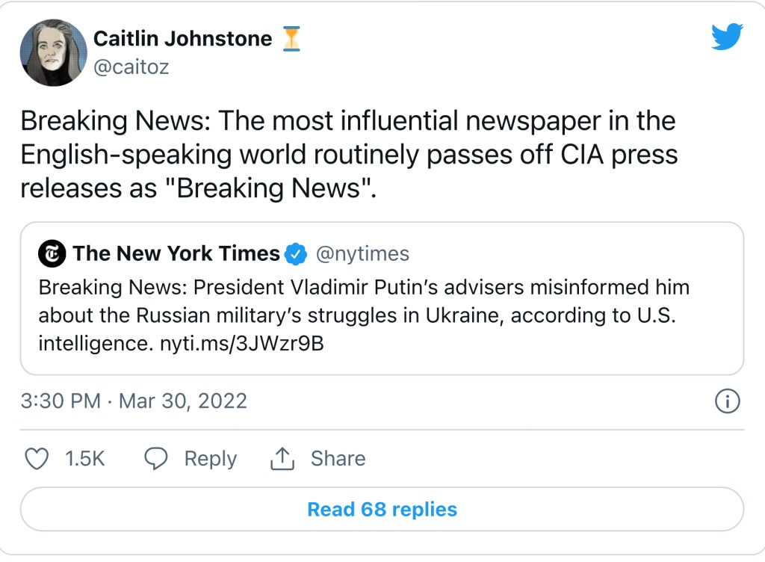This screenshot has height=562, width=765.
Task: Click the @caitoz handle
Action: 131,67
